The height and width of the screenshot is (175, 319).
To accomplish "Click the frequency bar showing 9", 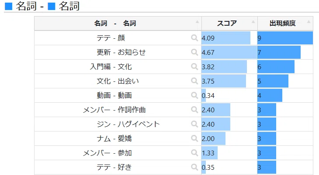I will [x=285, y=38].
